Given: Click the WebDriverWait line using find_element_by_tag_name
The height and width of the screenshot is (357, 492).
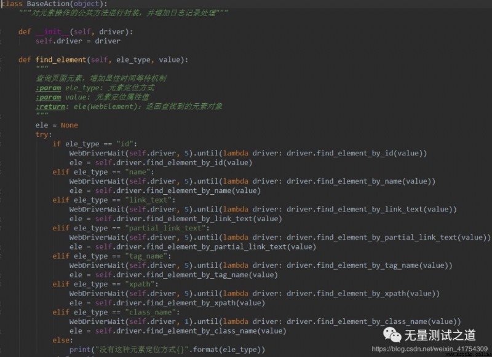Looking at the screenshot, I should pyautogui.click(x=261, y=265).
